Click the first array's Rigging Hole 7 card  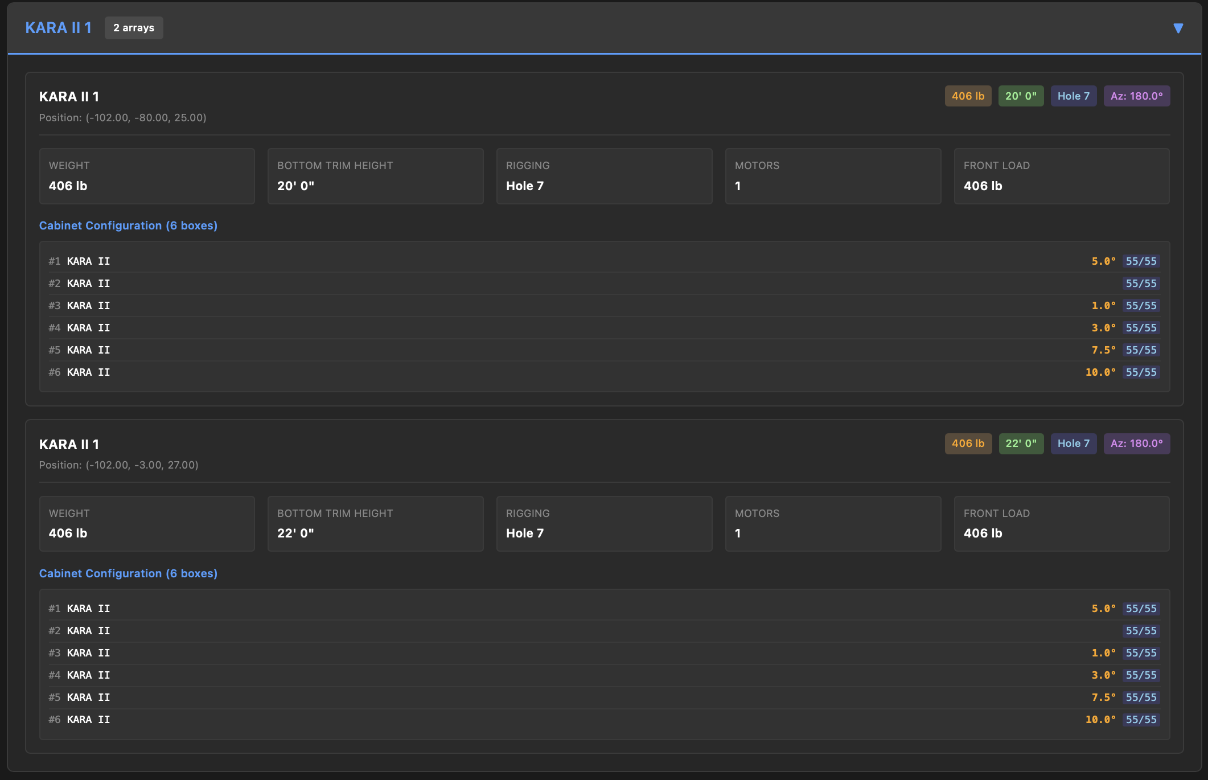[604, 176]
